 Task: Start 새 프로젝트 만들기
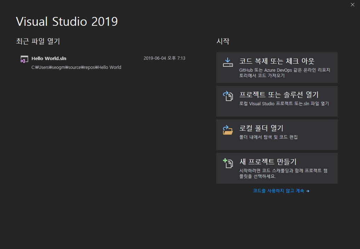point(277,168)
